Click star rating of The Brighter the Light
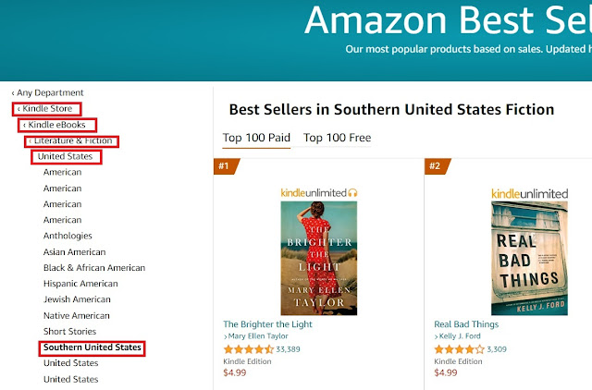The width and height of the screenshot is (592, 390). 249,349
